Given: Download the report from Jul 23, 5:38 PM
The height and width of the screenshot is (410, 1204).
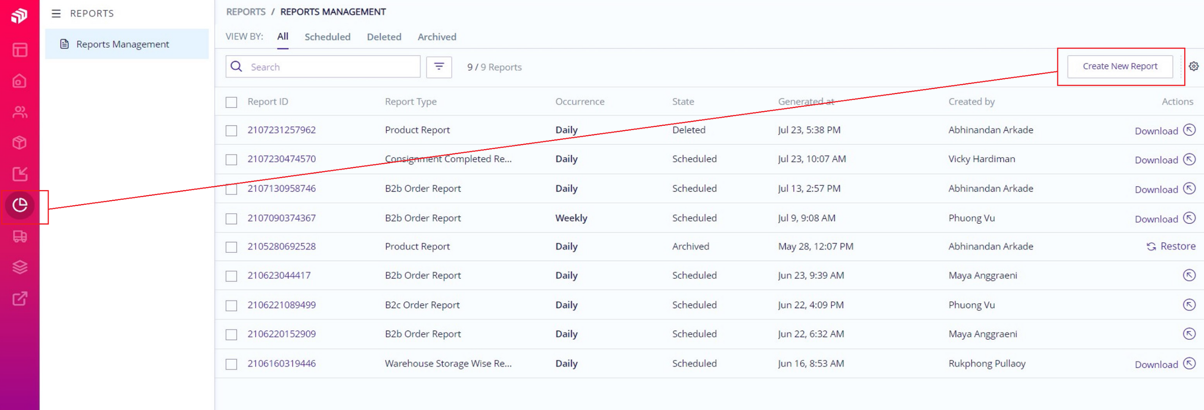Looking at the screenshot, I should point(1156,131).
